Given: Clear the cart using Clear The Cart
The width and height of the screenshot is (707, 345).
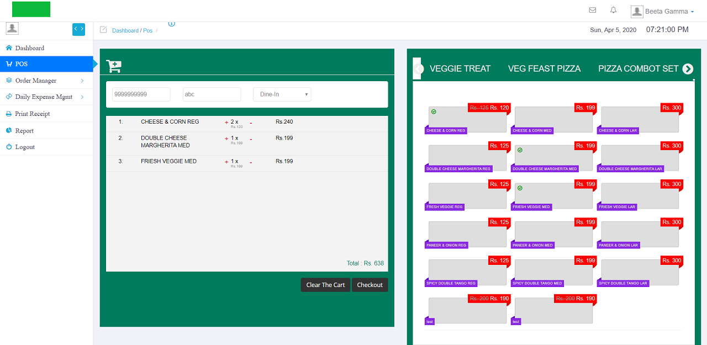Looking at the screenshot, I should pos(325,284).
